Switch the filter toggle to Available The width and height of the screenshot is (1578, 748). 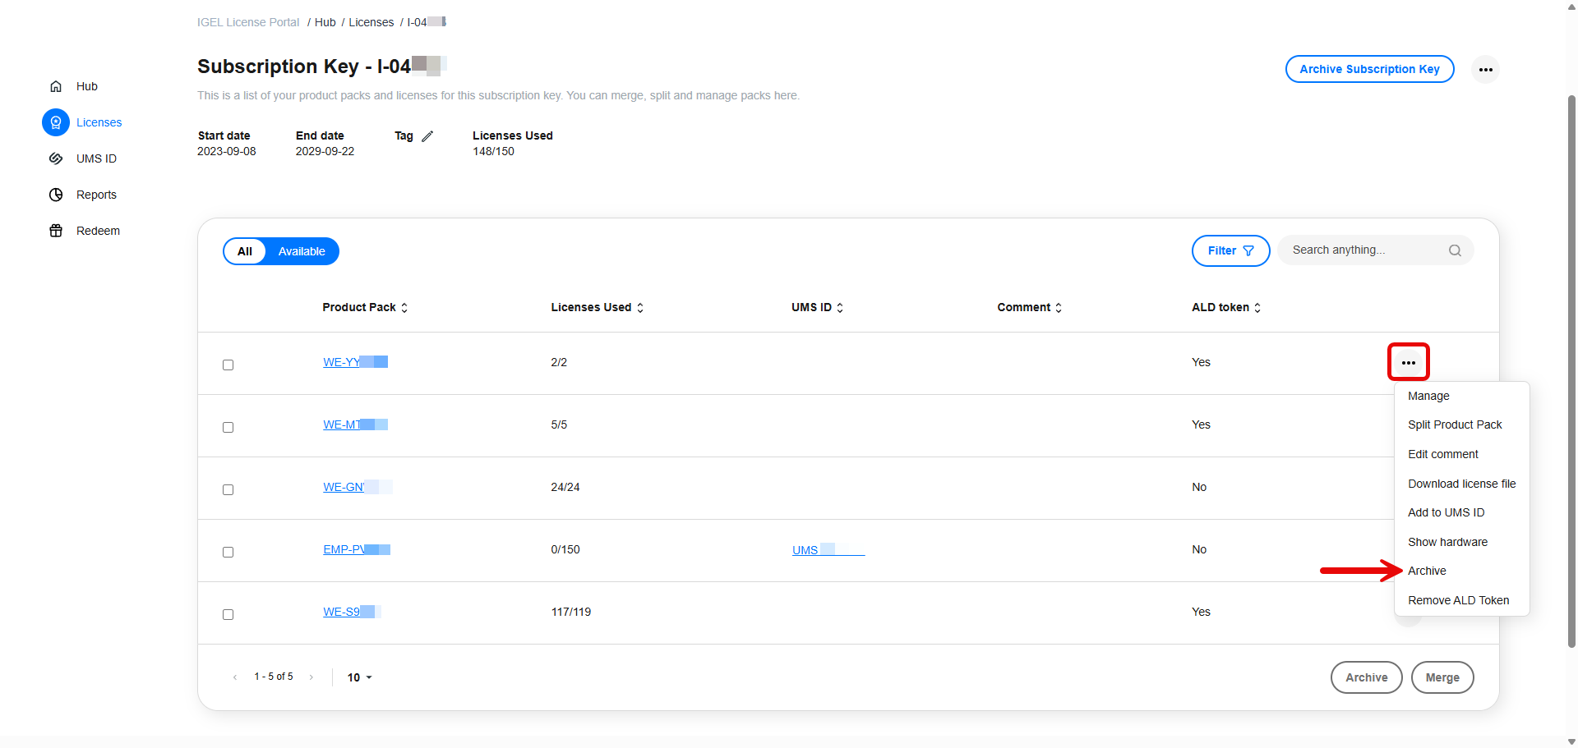pos(301,250)
